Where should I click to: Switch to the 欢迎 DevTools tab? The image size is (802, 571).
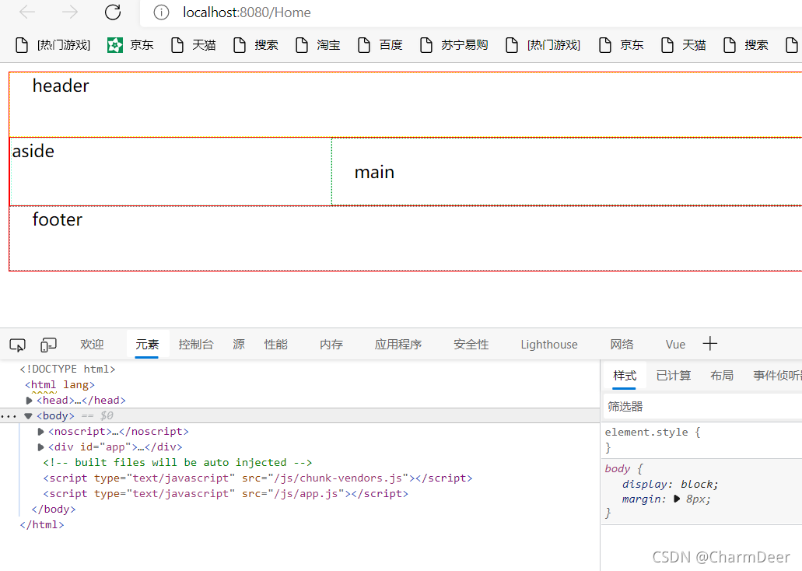(92, 345)
